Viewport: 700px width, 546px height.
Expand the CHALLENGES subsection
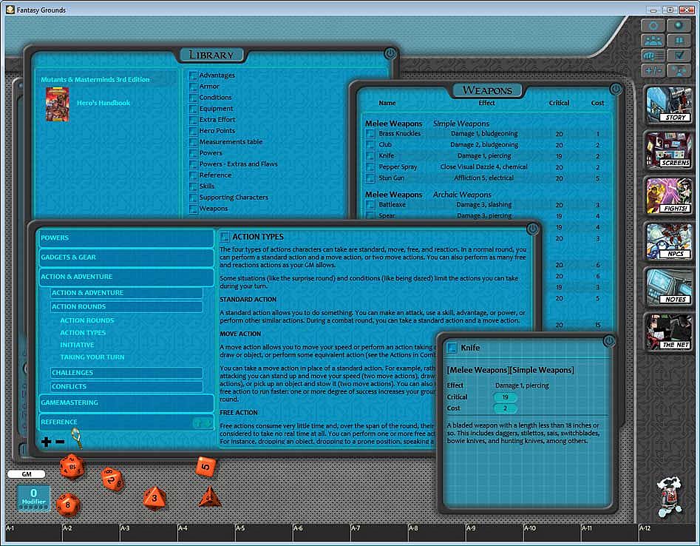tap(126, 373)
